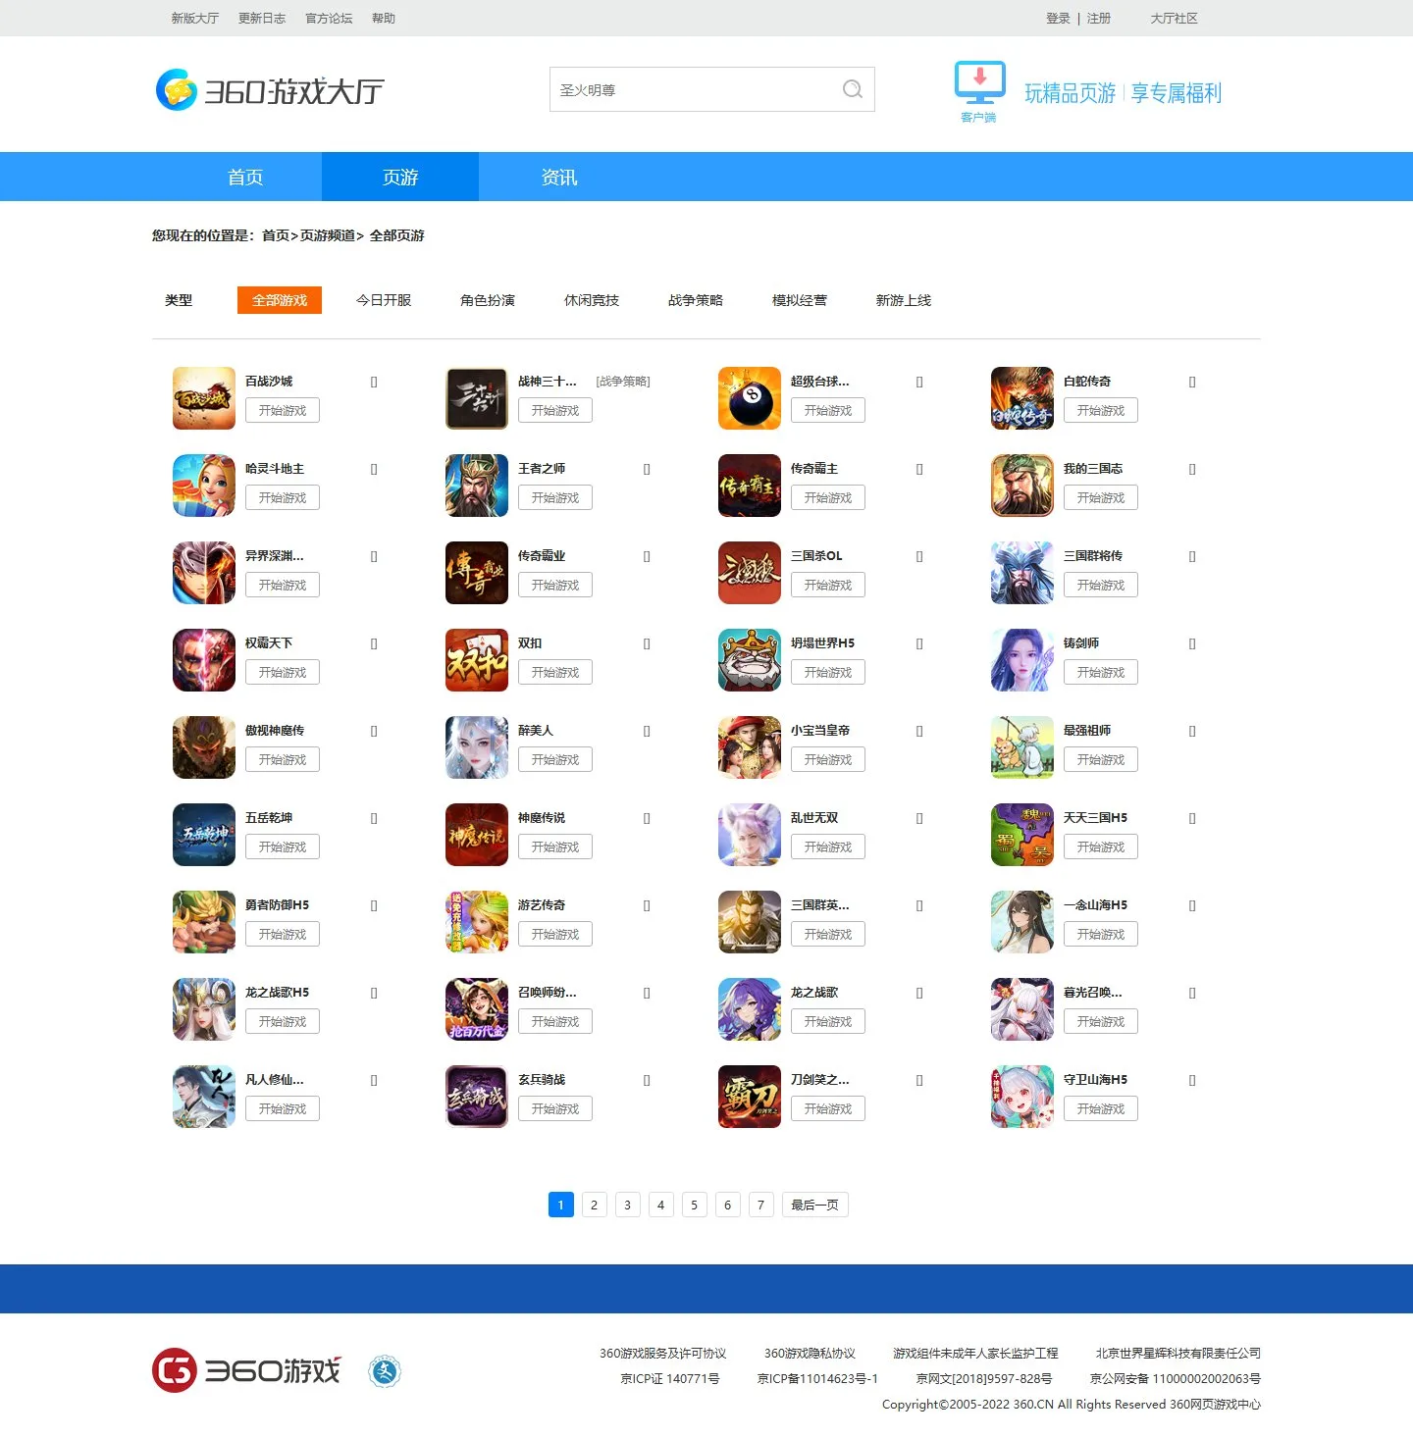Open 游戏组件未成年人家长监护工程 footer link
The image size is (1413, 1437).
(x=975, y=1353)
